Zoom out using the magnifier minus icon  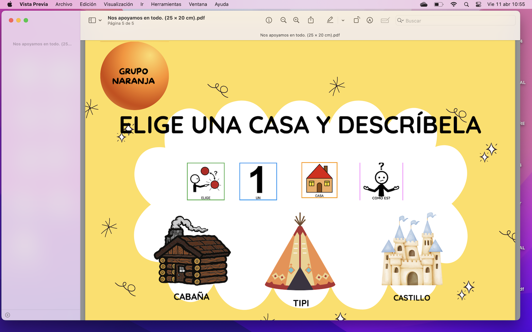[x=283, y=20]
